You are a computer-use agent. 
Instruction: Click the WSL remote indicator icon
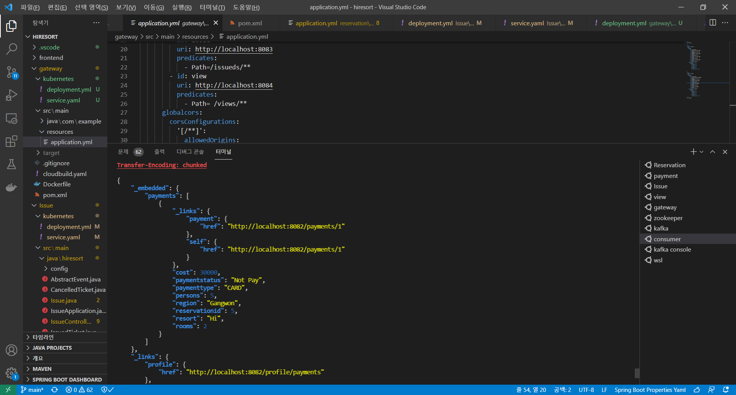click(8, 389)
